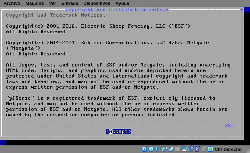Click the Ctrl Derecho host key label

coord(228,149)
